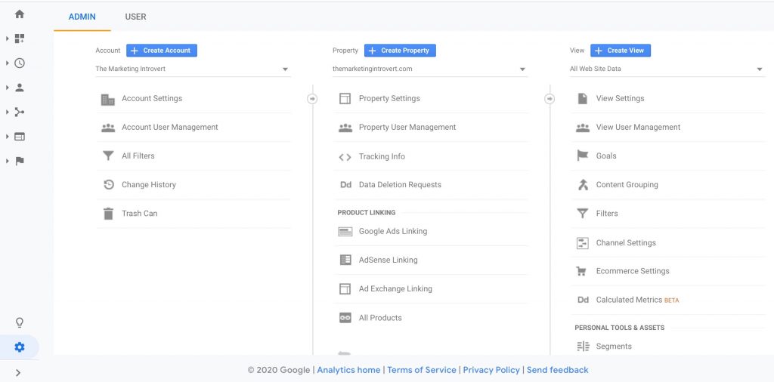
Task: Open the All Web Site Data view dropdown
Action: (x=667, y=69)
